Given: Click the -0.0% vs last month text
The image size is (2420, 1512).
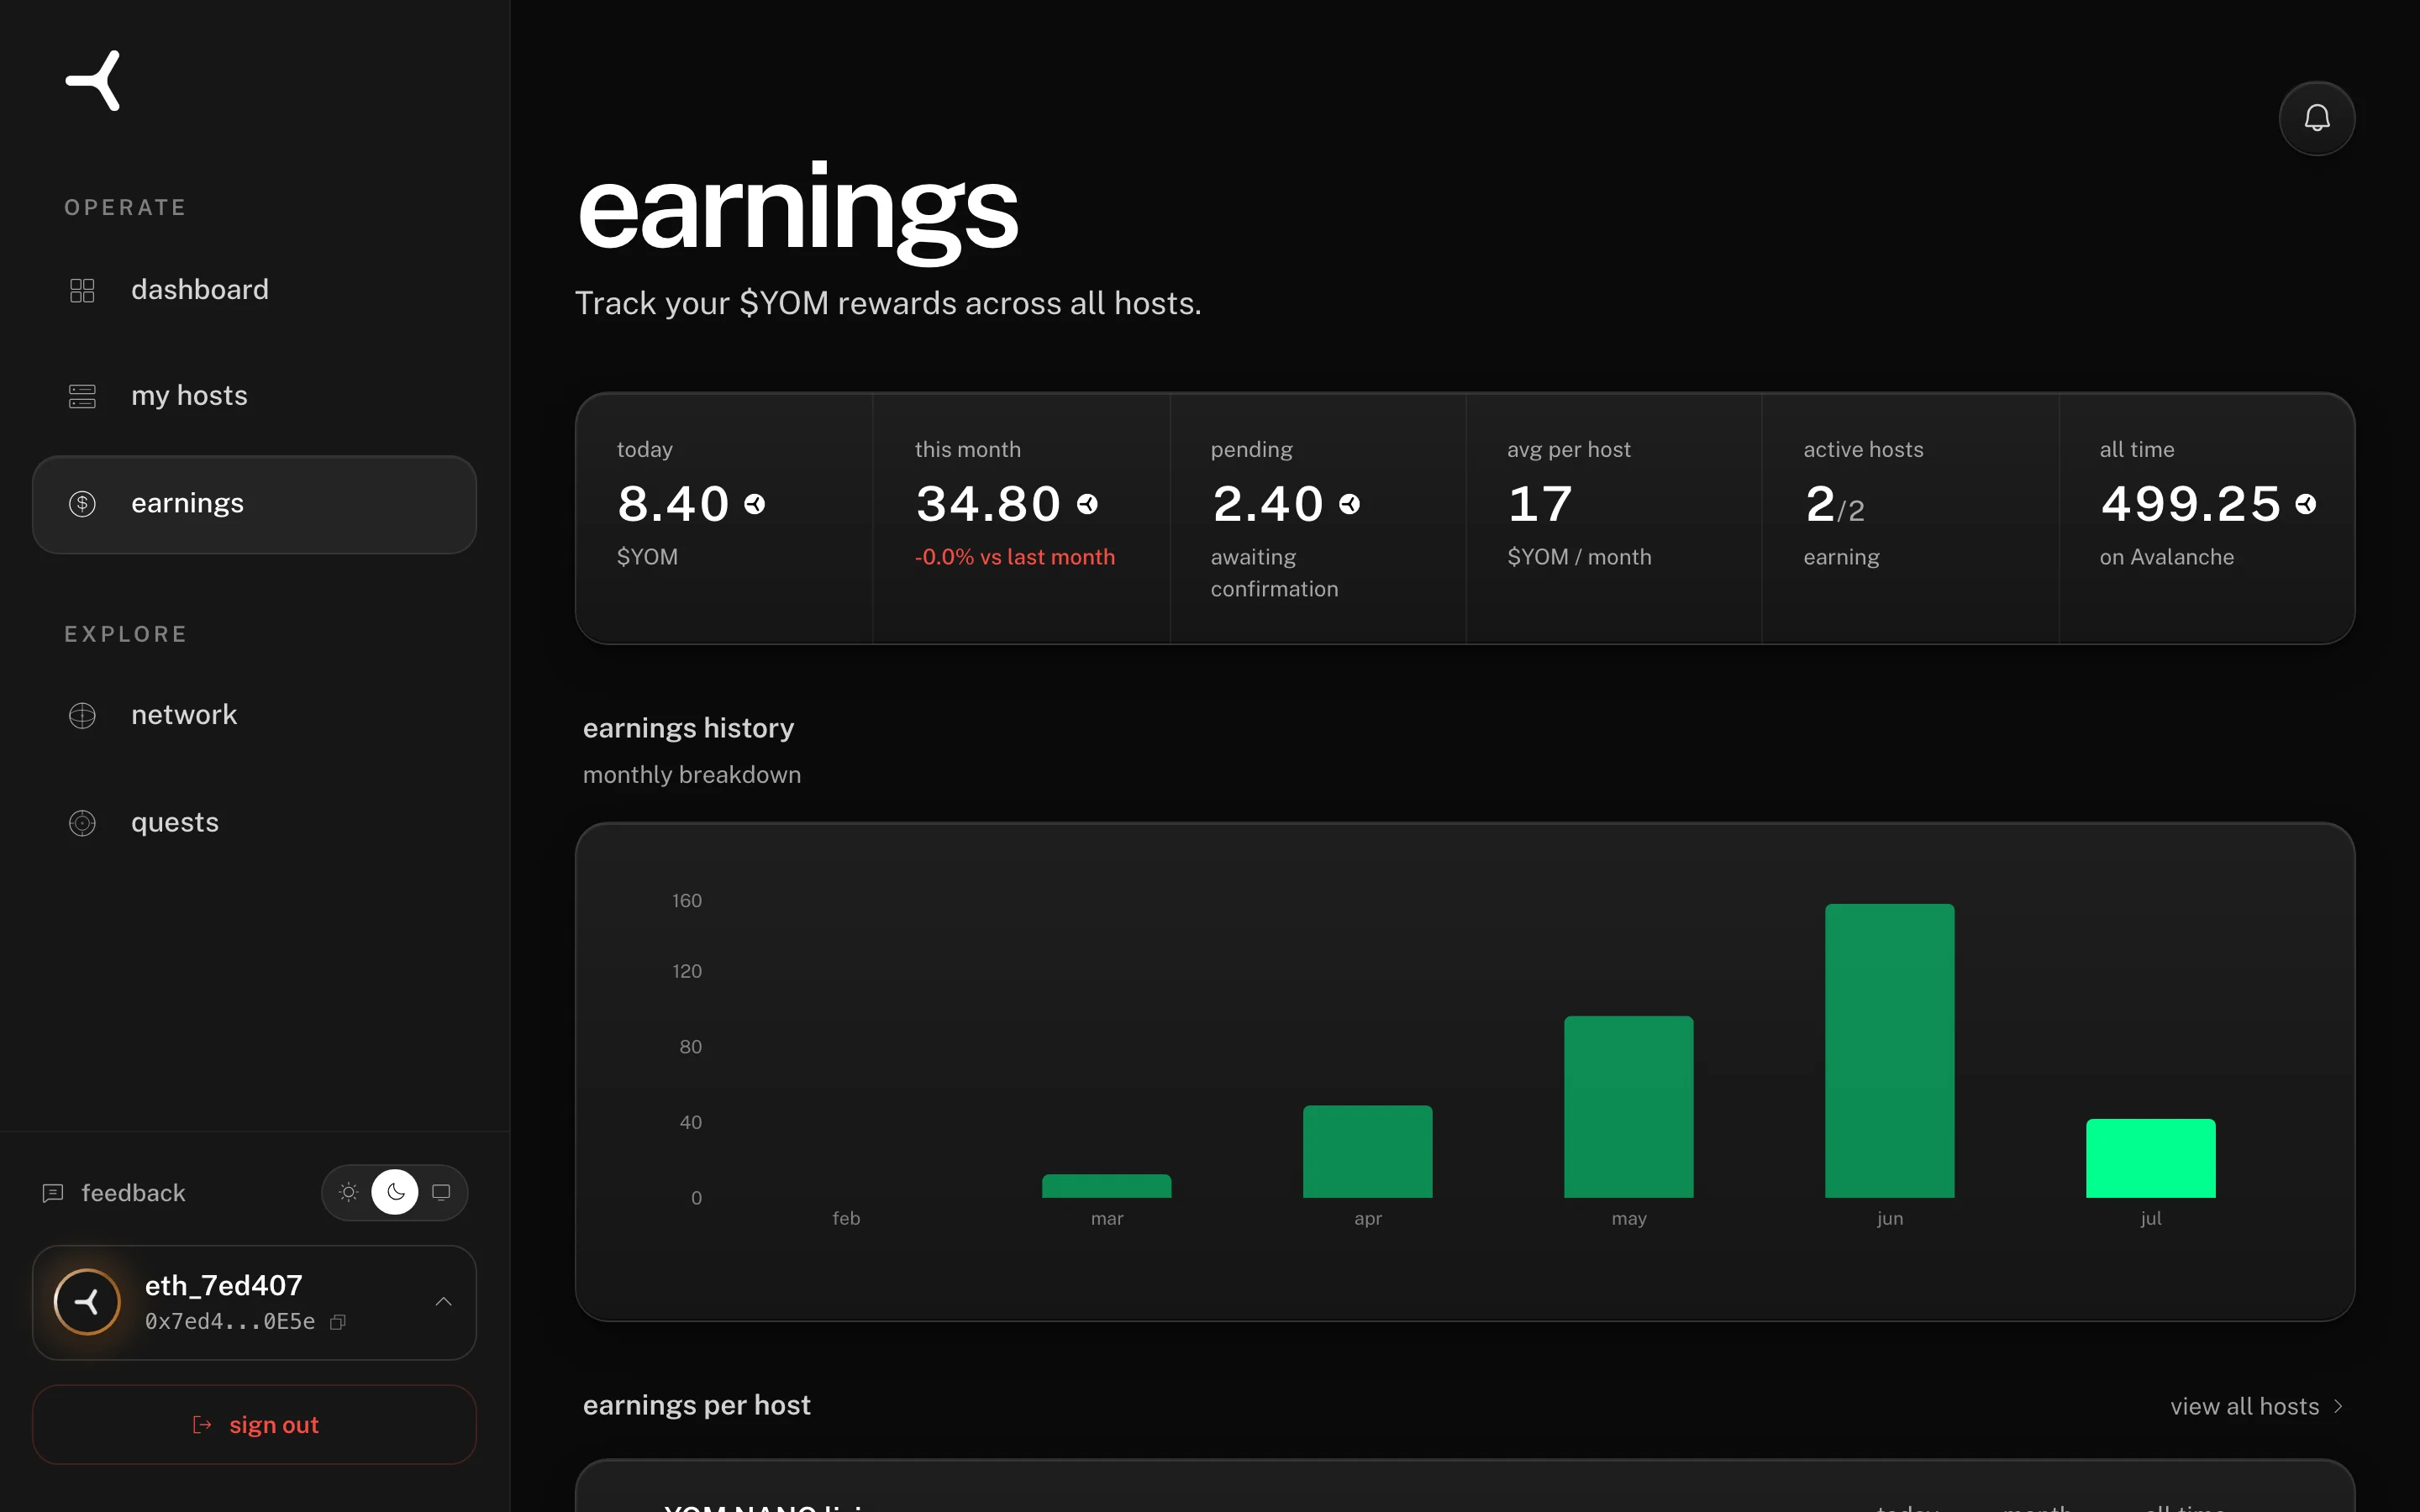Looking at the screenshot, I should click(x=1014, y=557).
